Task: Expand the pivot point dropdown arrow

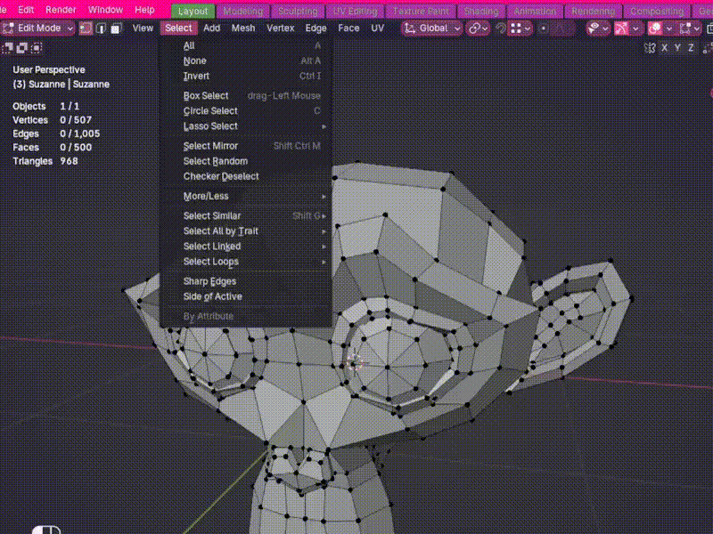Action: pyautogui.click(x=485, y=28)
